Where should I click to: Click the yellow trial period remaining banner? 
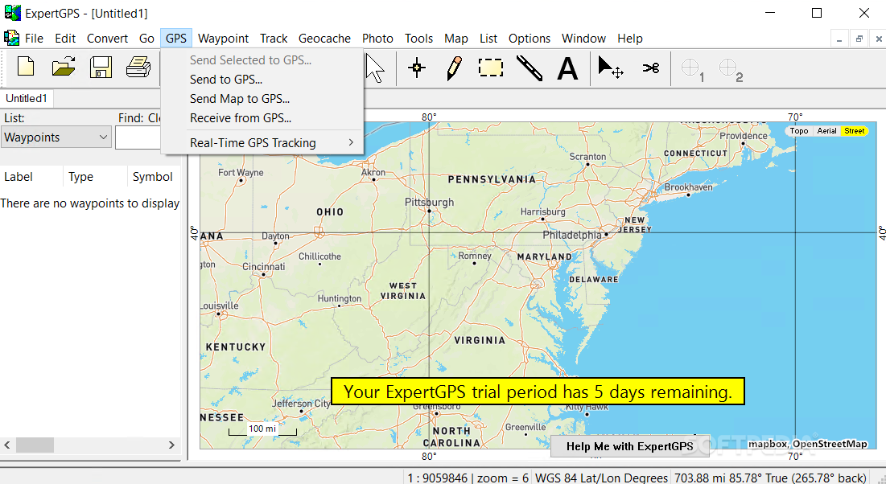tap(538, 392)
